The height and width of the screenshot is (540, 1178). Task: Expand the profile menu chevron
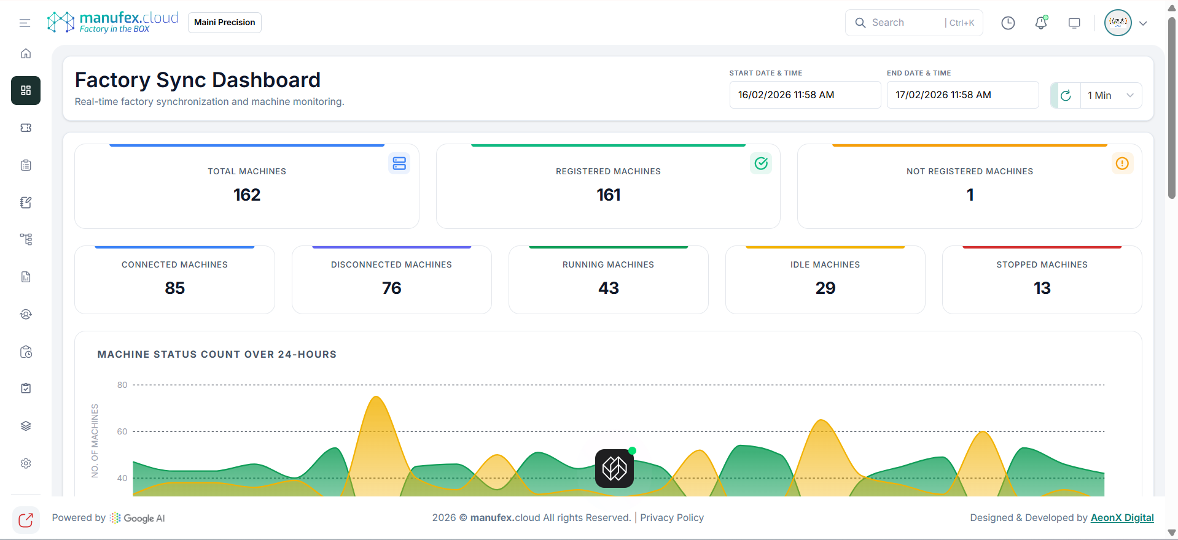1143,23
